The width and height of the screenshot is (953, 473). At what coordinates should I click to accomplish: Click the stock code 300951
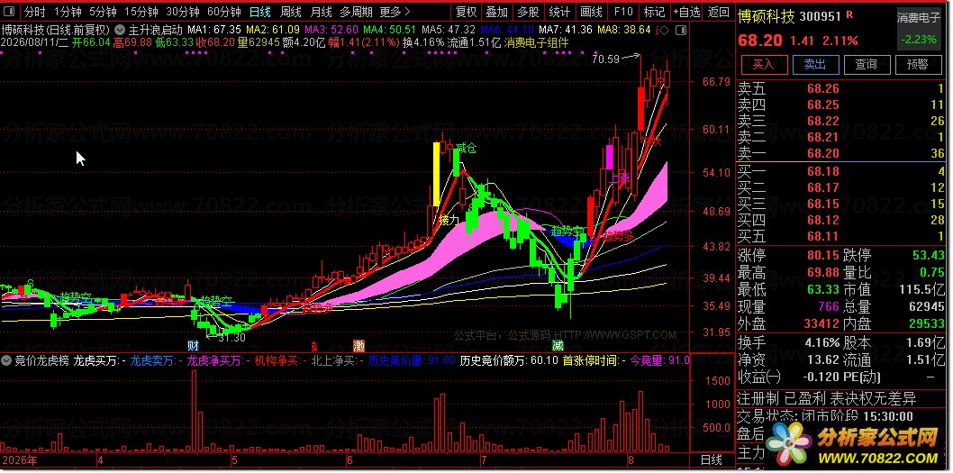820,17
